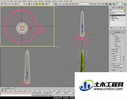Click the Use Pivot Point Center icon
Screen dimensions: 127x99
tap(56, 4)
